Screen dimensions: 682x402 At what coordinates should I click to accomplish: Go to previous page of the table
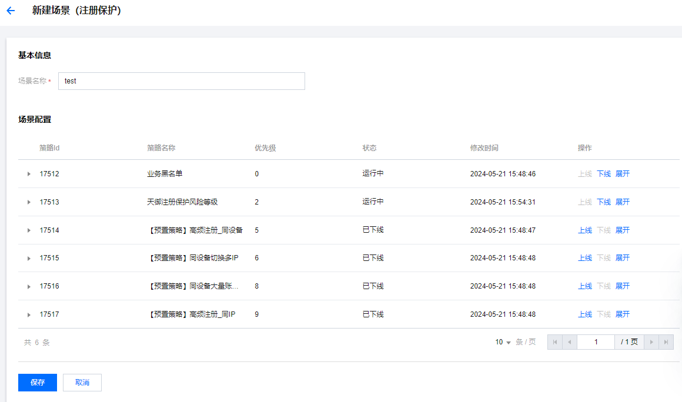point(569,342)
